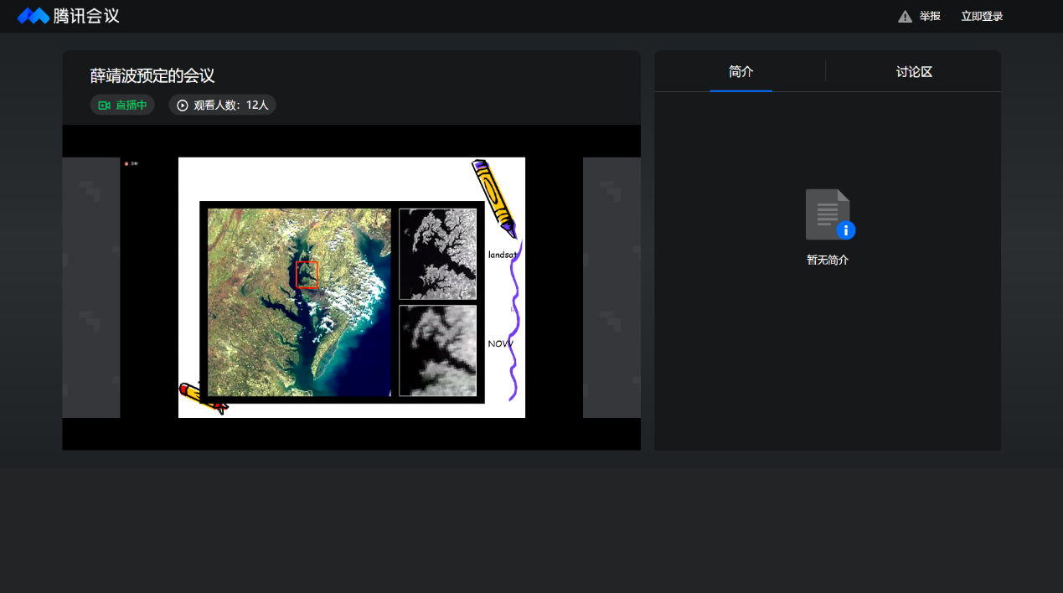Click the 举报 report text link
This screenshot has height=593, width=1063.
point(930,17)
